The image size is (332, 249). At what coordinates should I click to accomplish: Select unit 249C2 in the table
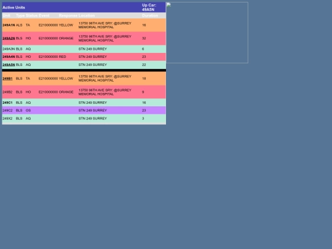7,111
